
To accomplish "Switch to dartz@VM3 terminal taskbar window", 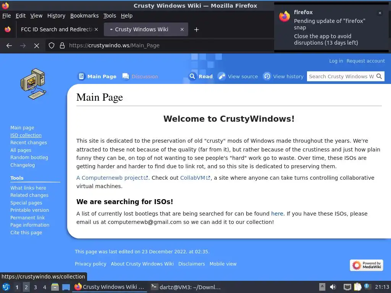I will pos(186,287).
